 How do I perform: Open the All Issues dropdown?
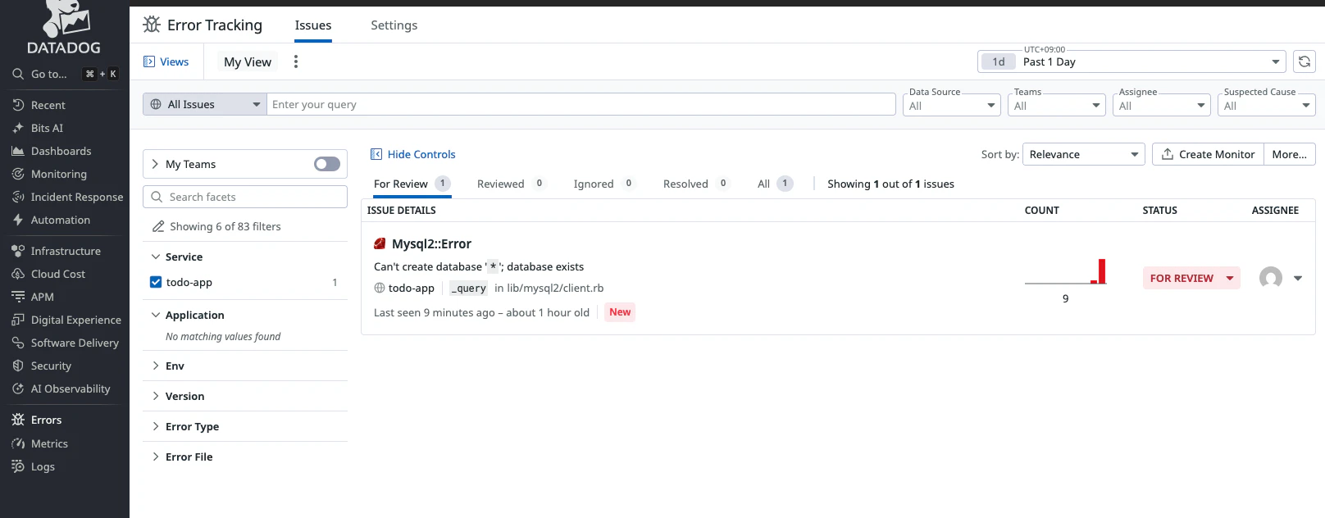point(205,104)
